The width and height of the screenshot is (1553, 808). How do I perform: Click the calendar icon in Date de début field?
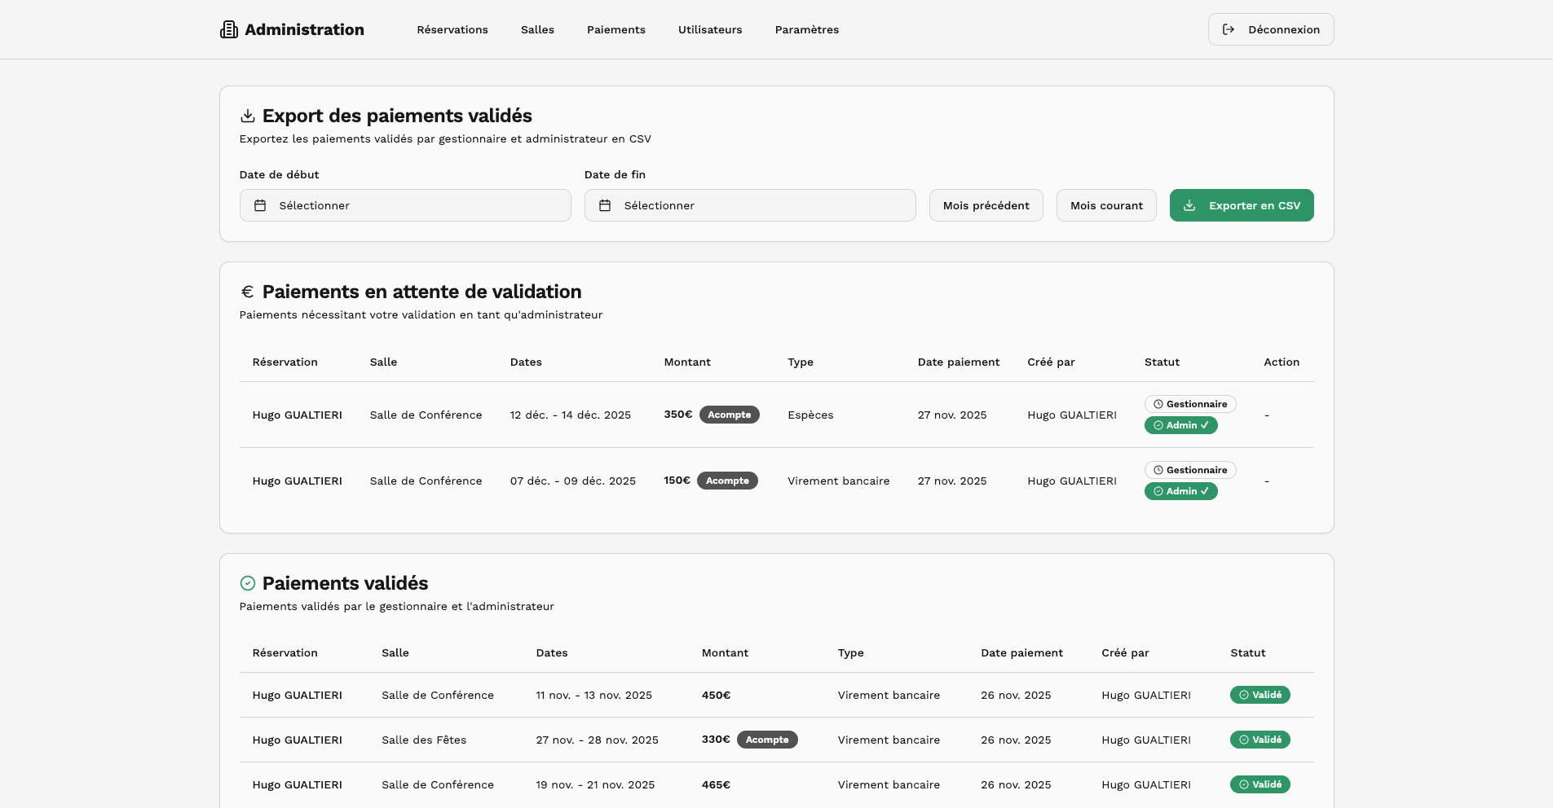[261, 205]
